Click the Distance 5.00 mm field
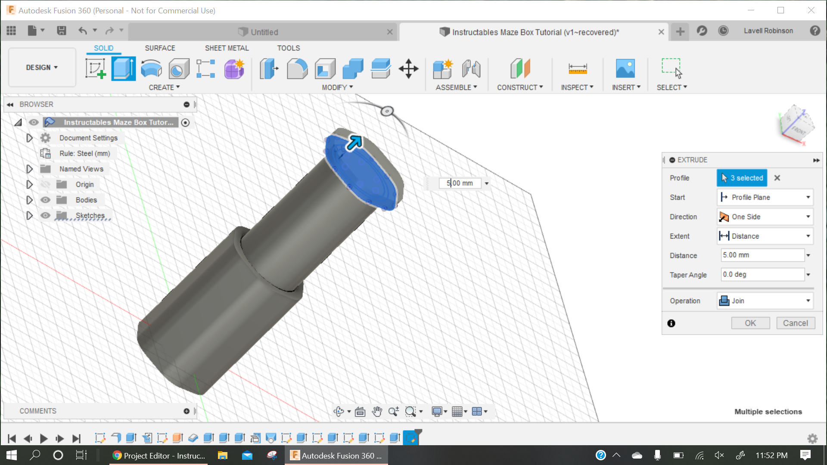Screen dimensions: 827x465 (762, 255)
